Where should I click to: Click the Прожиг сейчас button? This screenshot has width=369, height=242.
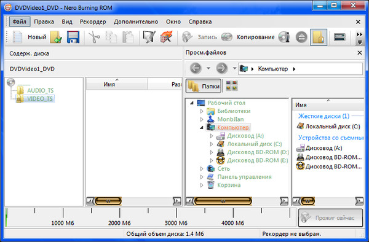(x=331, y=218)
